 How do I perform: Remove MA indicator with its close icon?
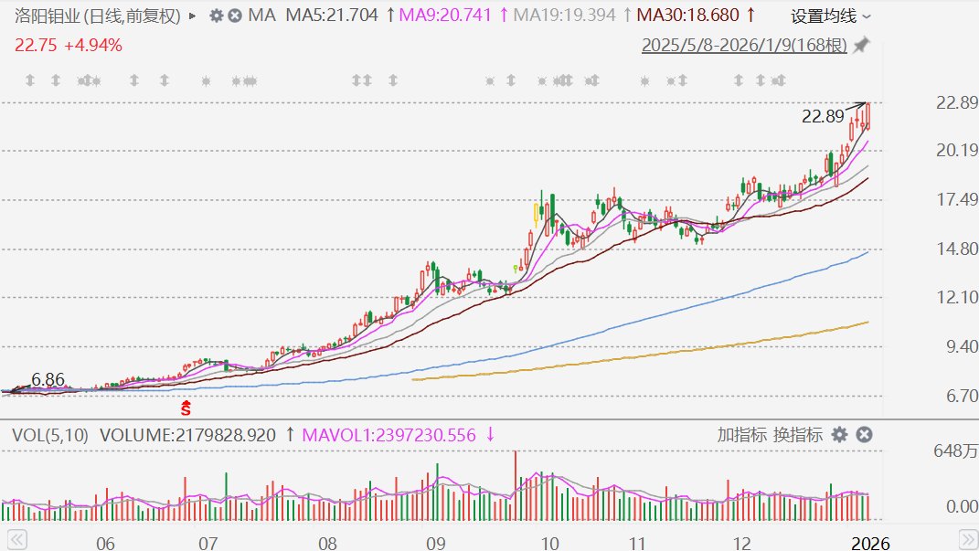click(x=235, y=16)
